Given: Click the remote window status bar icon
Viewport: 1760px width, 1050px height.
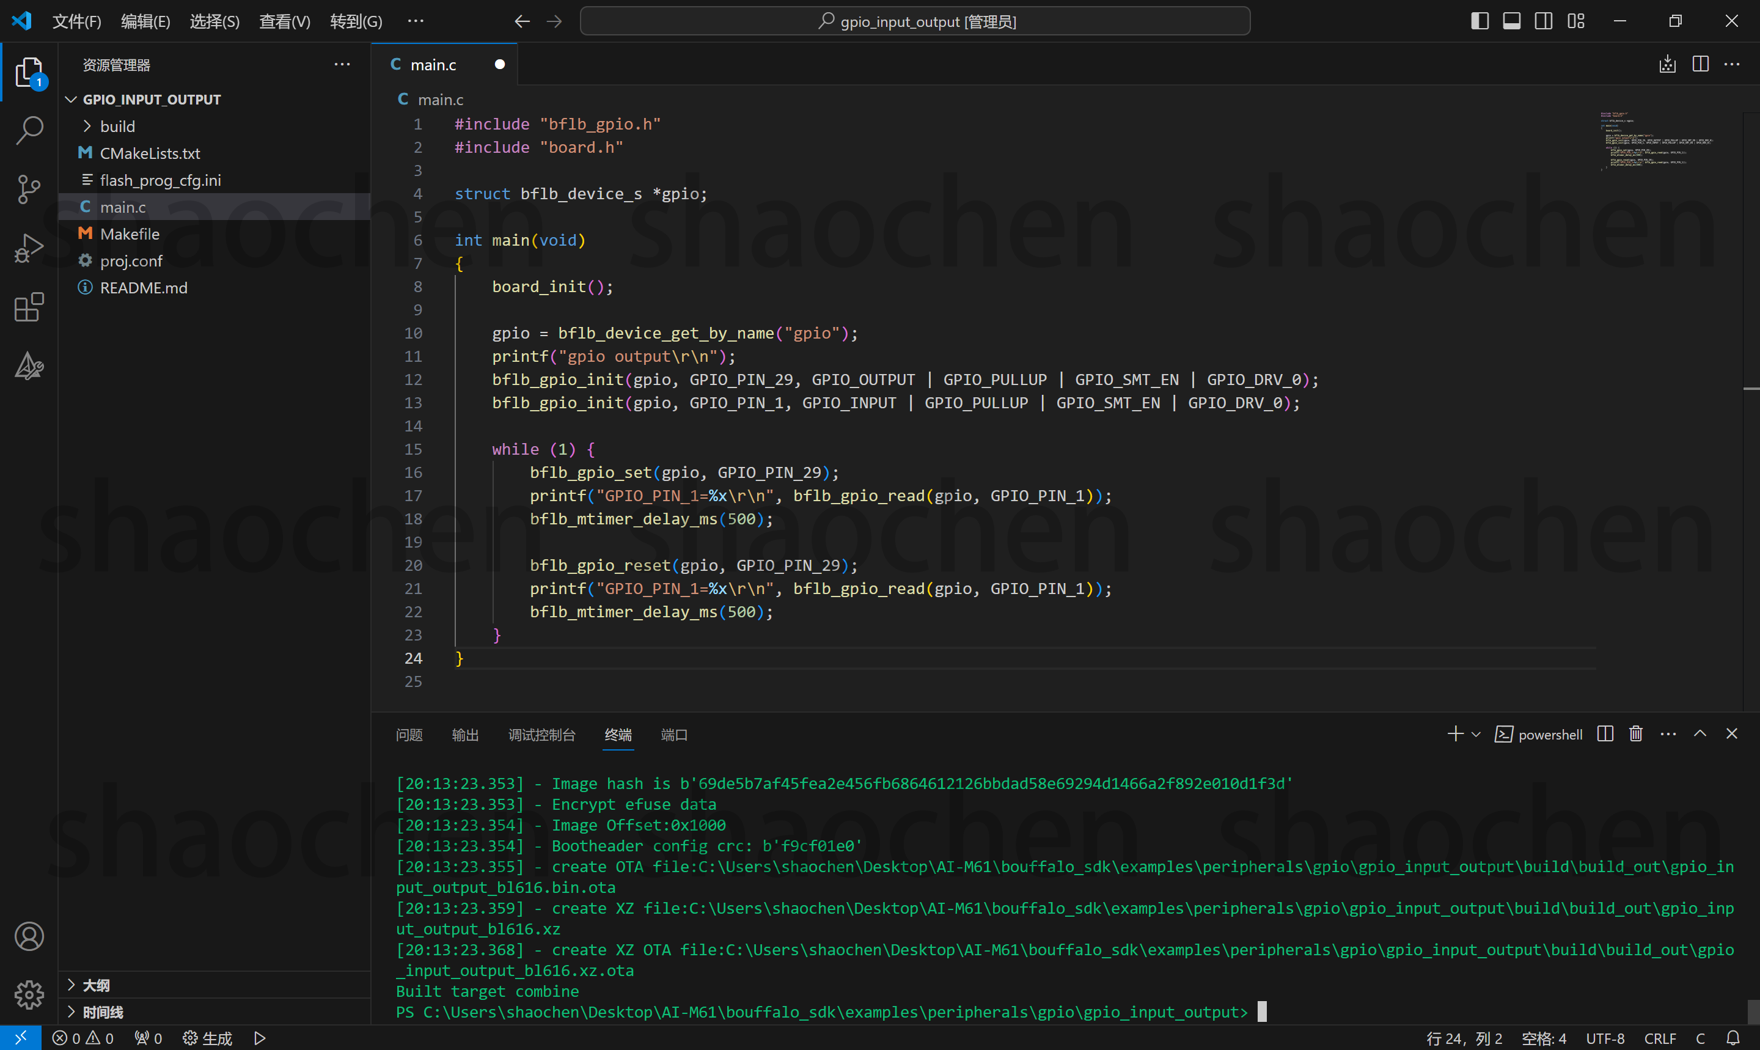Looking at the screenshot, I should tap(21, 1038).
